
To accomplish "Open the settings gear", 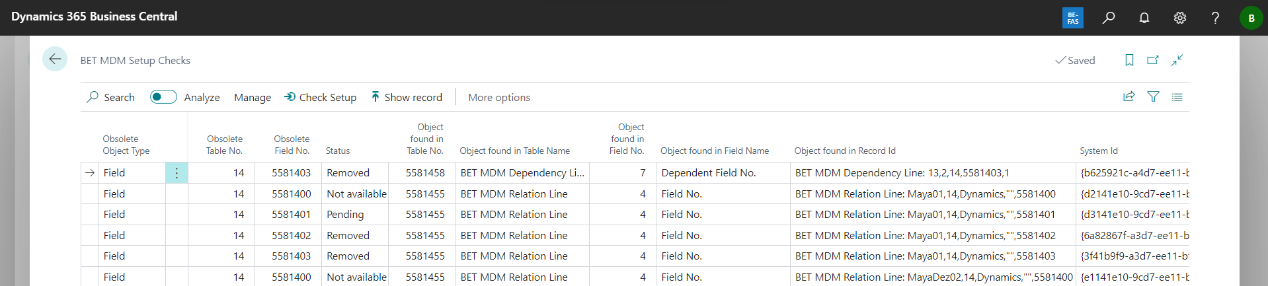I will 1180,18.
